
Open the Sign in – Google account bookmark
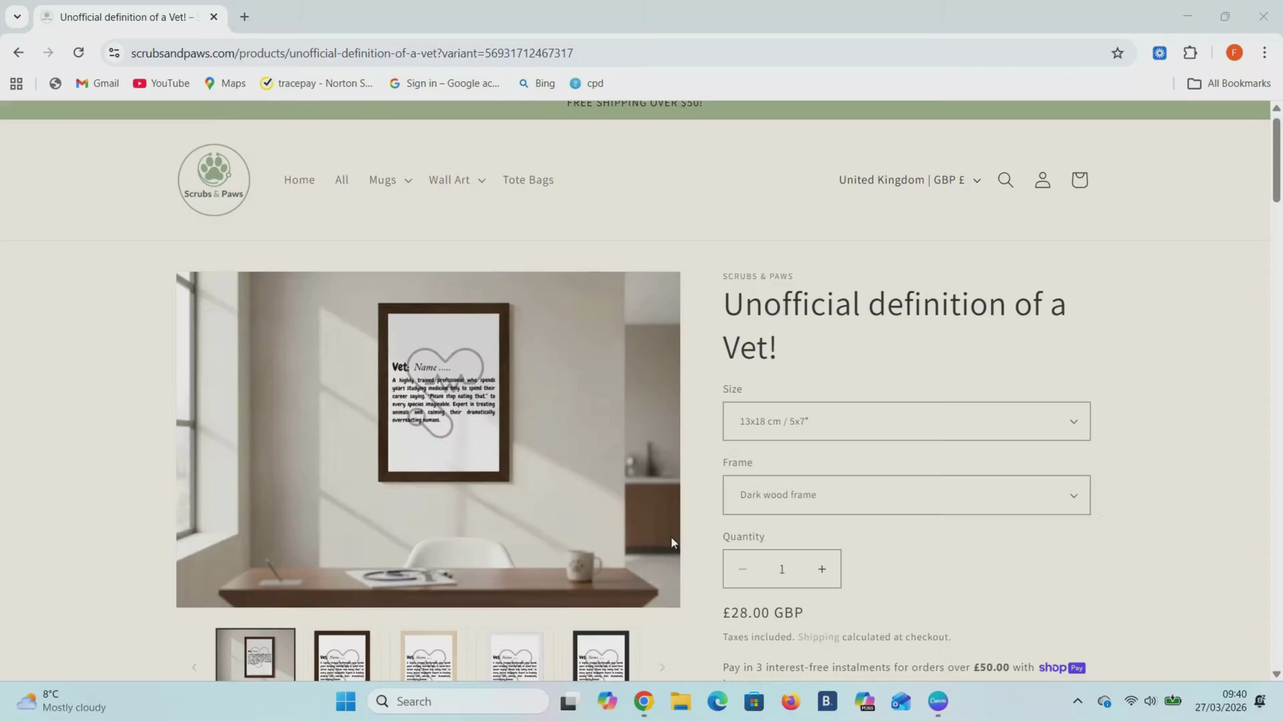coord(444,83)
